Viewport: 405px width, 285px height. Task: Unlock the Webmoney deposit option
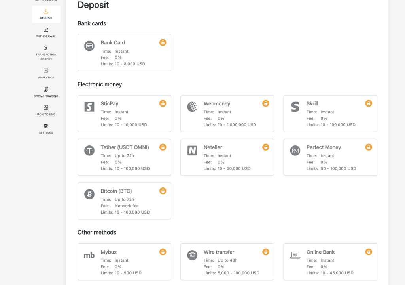265,103
